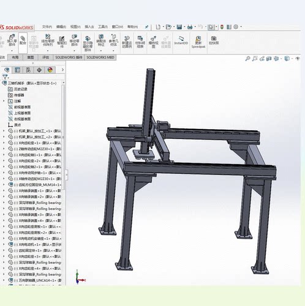Switch to the ConfigurationManager tab icon
The height and width of the screenshot is (306, 305).
tap(28, 70)
